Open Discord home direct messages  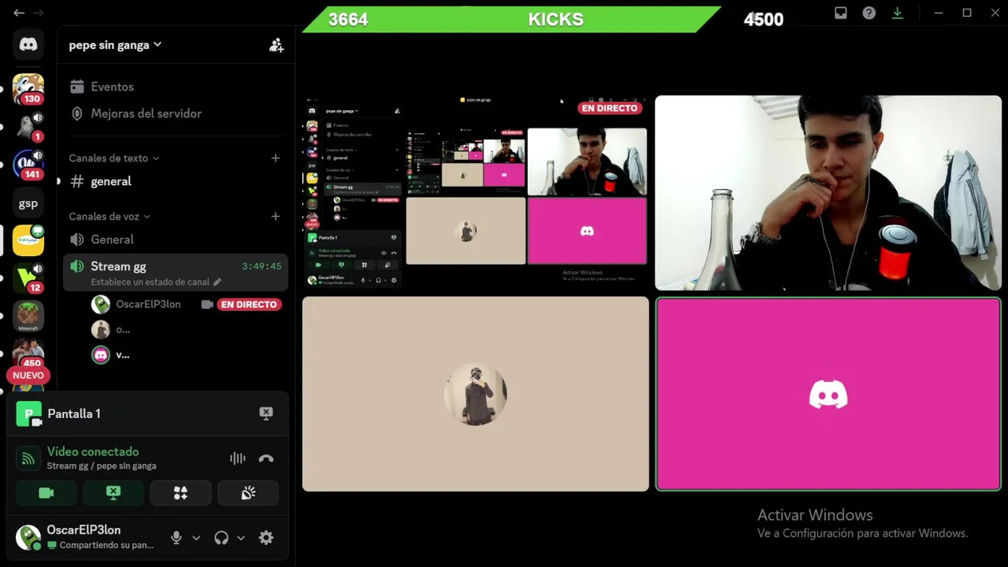(28, 45)
